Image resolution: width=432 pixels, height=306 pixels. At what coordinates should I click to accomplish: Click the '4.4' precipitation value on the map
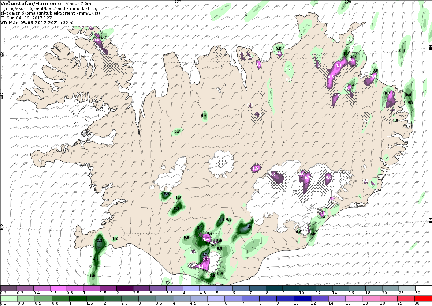pyautogui.click(x=221, y=220)
